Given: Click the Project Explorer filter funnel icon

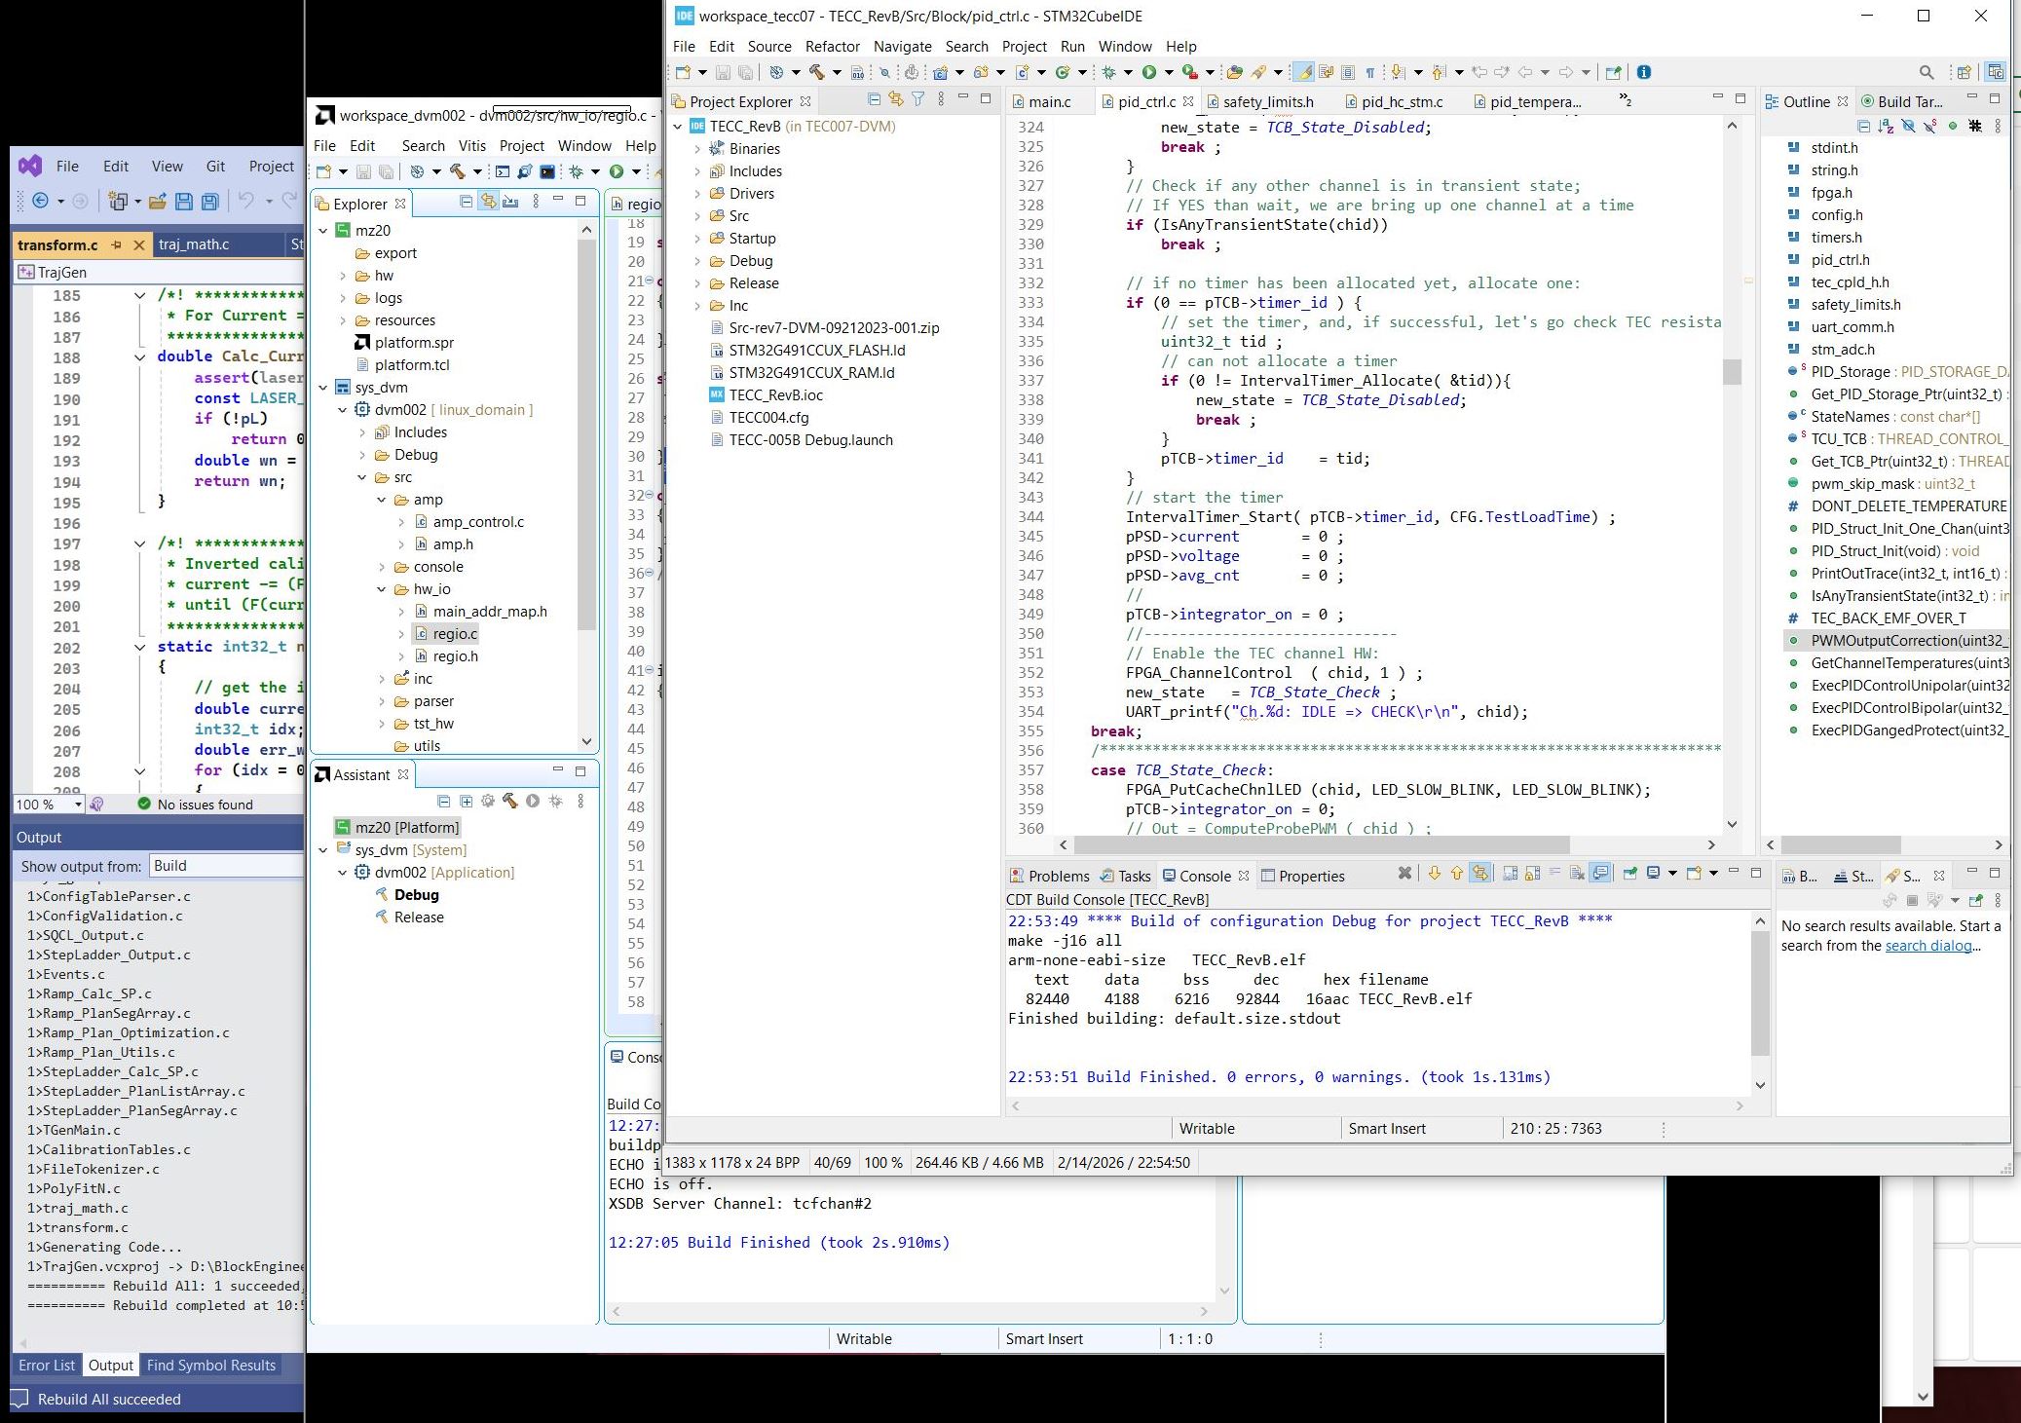Looking at the screenshot, I should 917,99.
